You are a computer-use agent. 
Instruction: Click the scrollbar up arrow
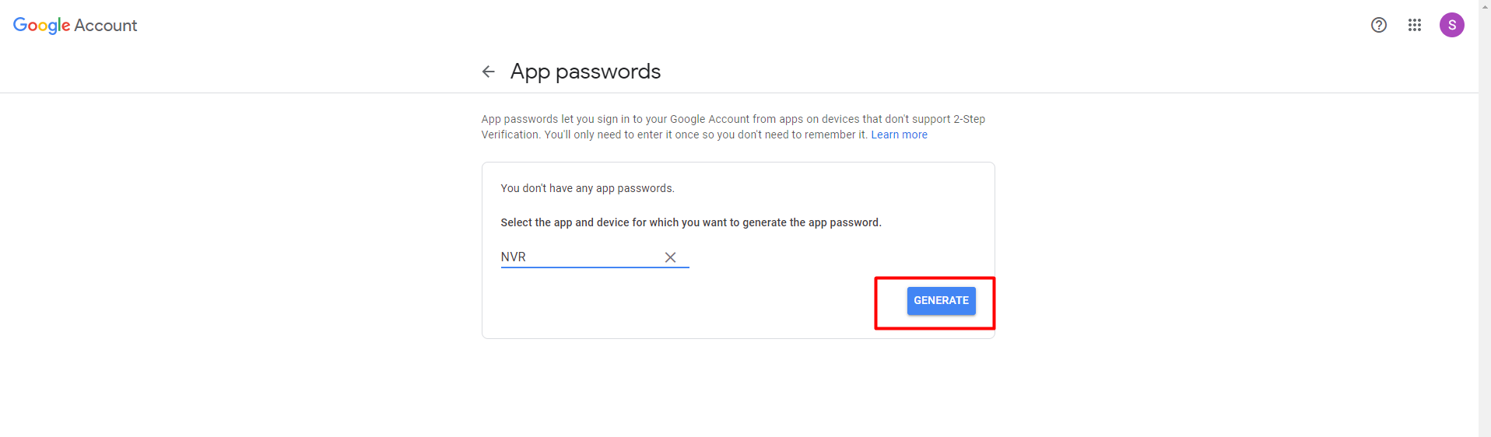1485,5
